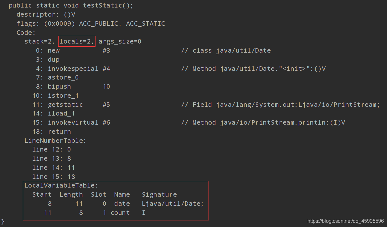The image size is (387, 227).
Task: Click the highlighted locals=2 box
Action: (x=77, y=41)
